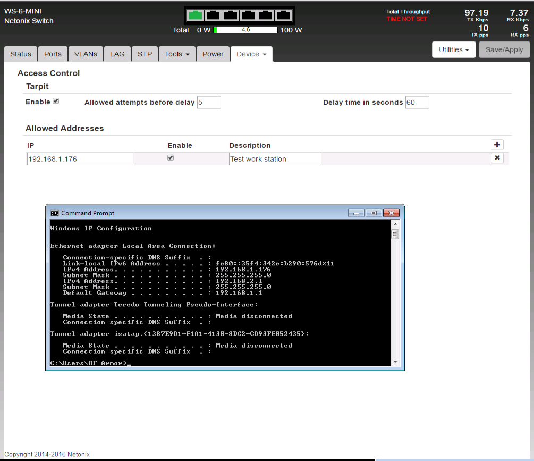Go to the Ports tab
534x461 pixels.
(53, 54)
